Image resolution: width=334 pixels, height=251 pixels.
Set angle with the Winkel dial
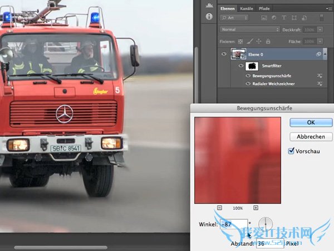coord(266,224)
